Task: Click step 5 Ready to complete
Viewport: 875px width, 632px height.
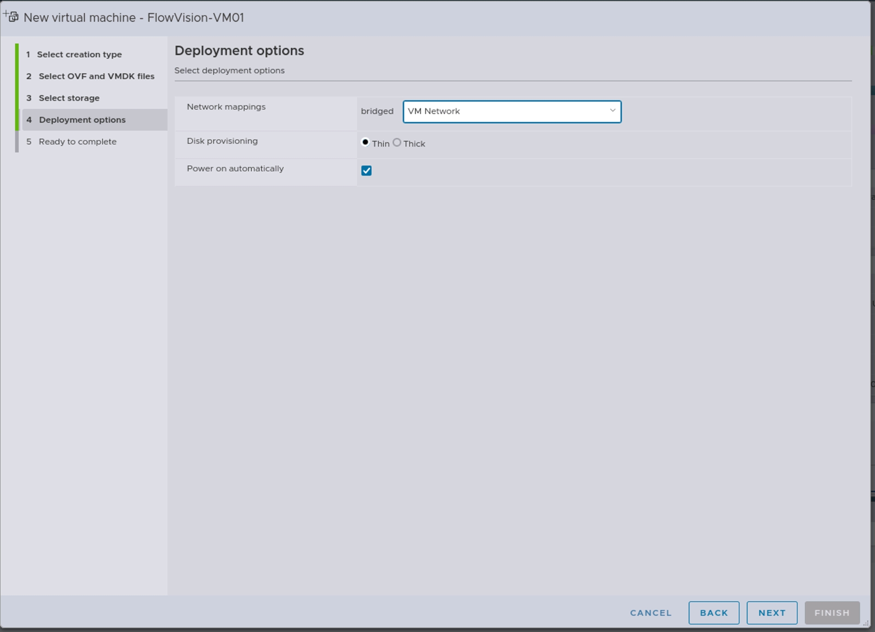Action: click(77, 142)
